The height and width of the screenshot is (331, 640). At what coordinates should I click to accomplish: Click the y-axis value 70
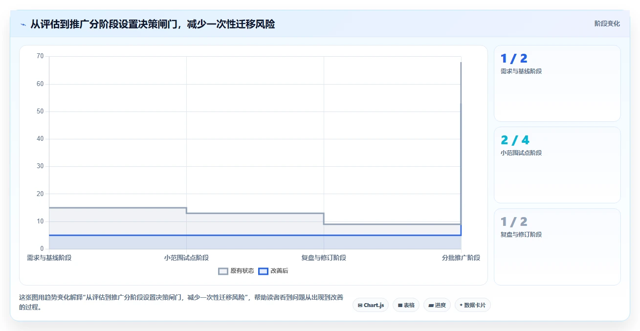tap(40, 56)
